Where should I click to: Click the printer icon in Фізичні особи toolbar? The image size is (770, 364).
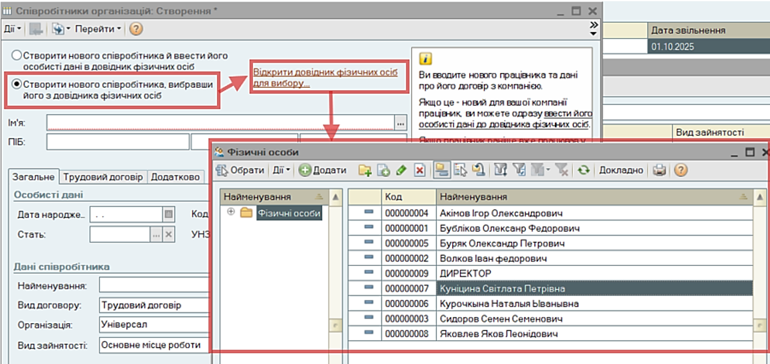pyautogui.click(x=659, y=170)
